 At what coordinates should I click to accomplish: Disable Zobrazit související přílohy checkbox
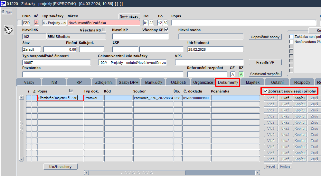pos(266,91)
